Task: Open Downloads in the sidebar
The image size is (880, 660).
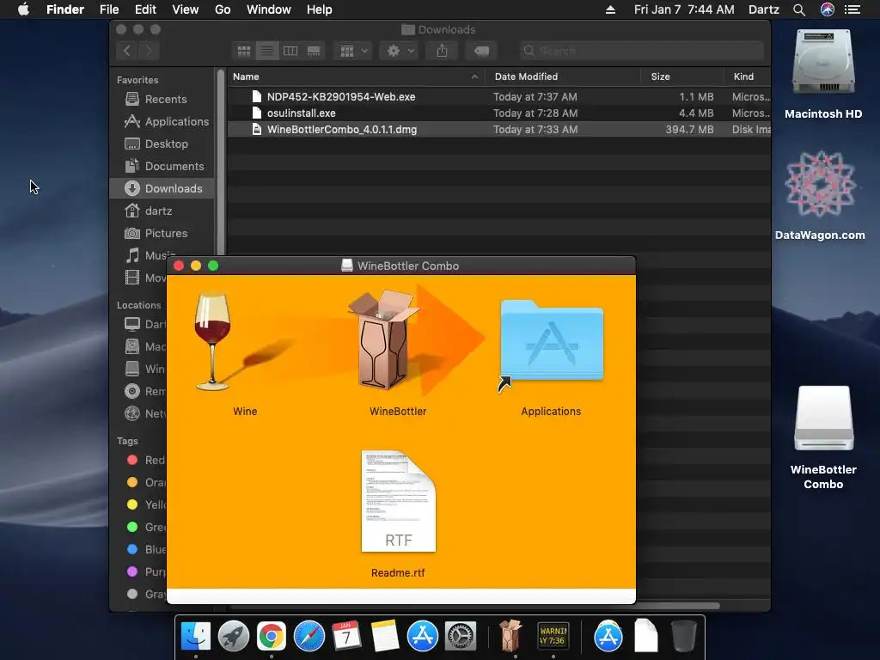Action: [162, 188]
